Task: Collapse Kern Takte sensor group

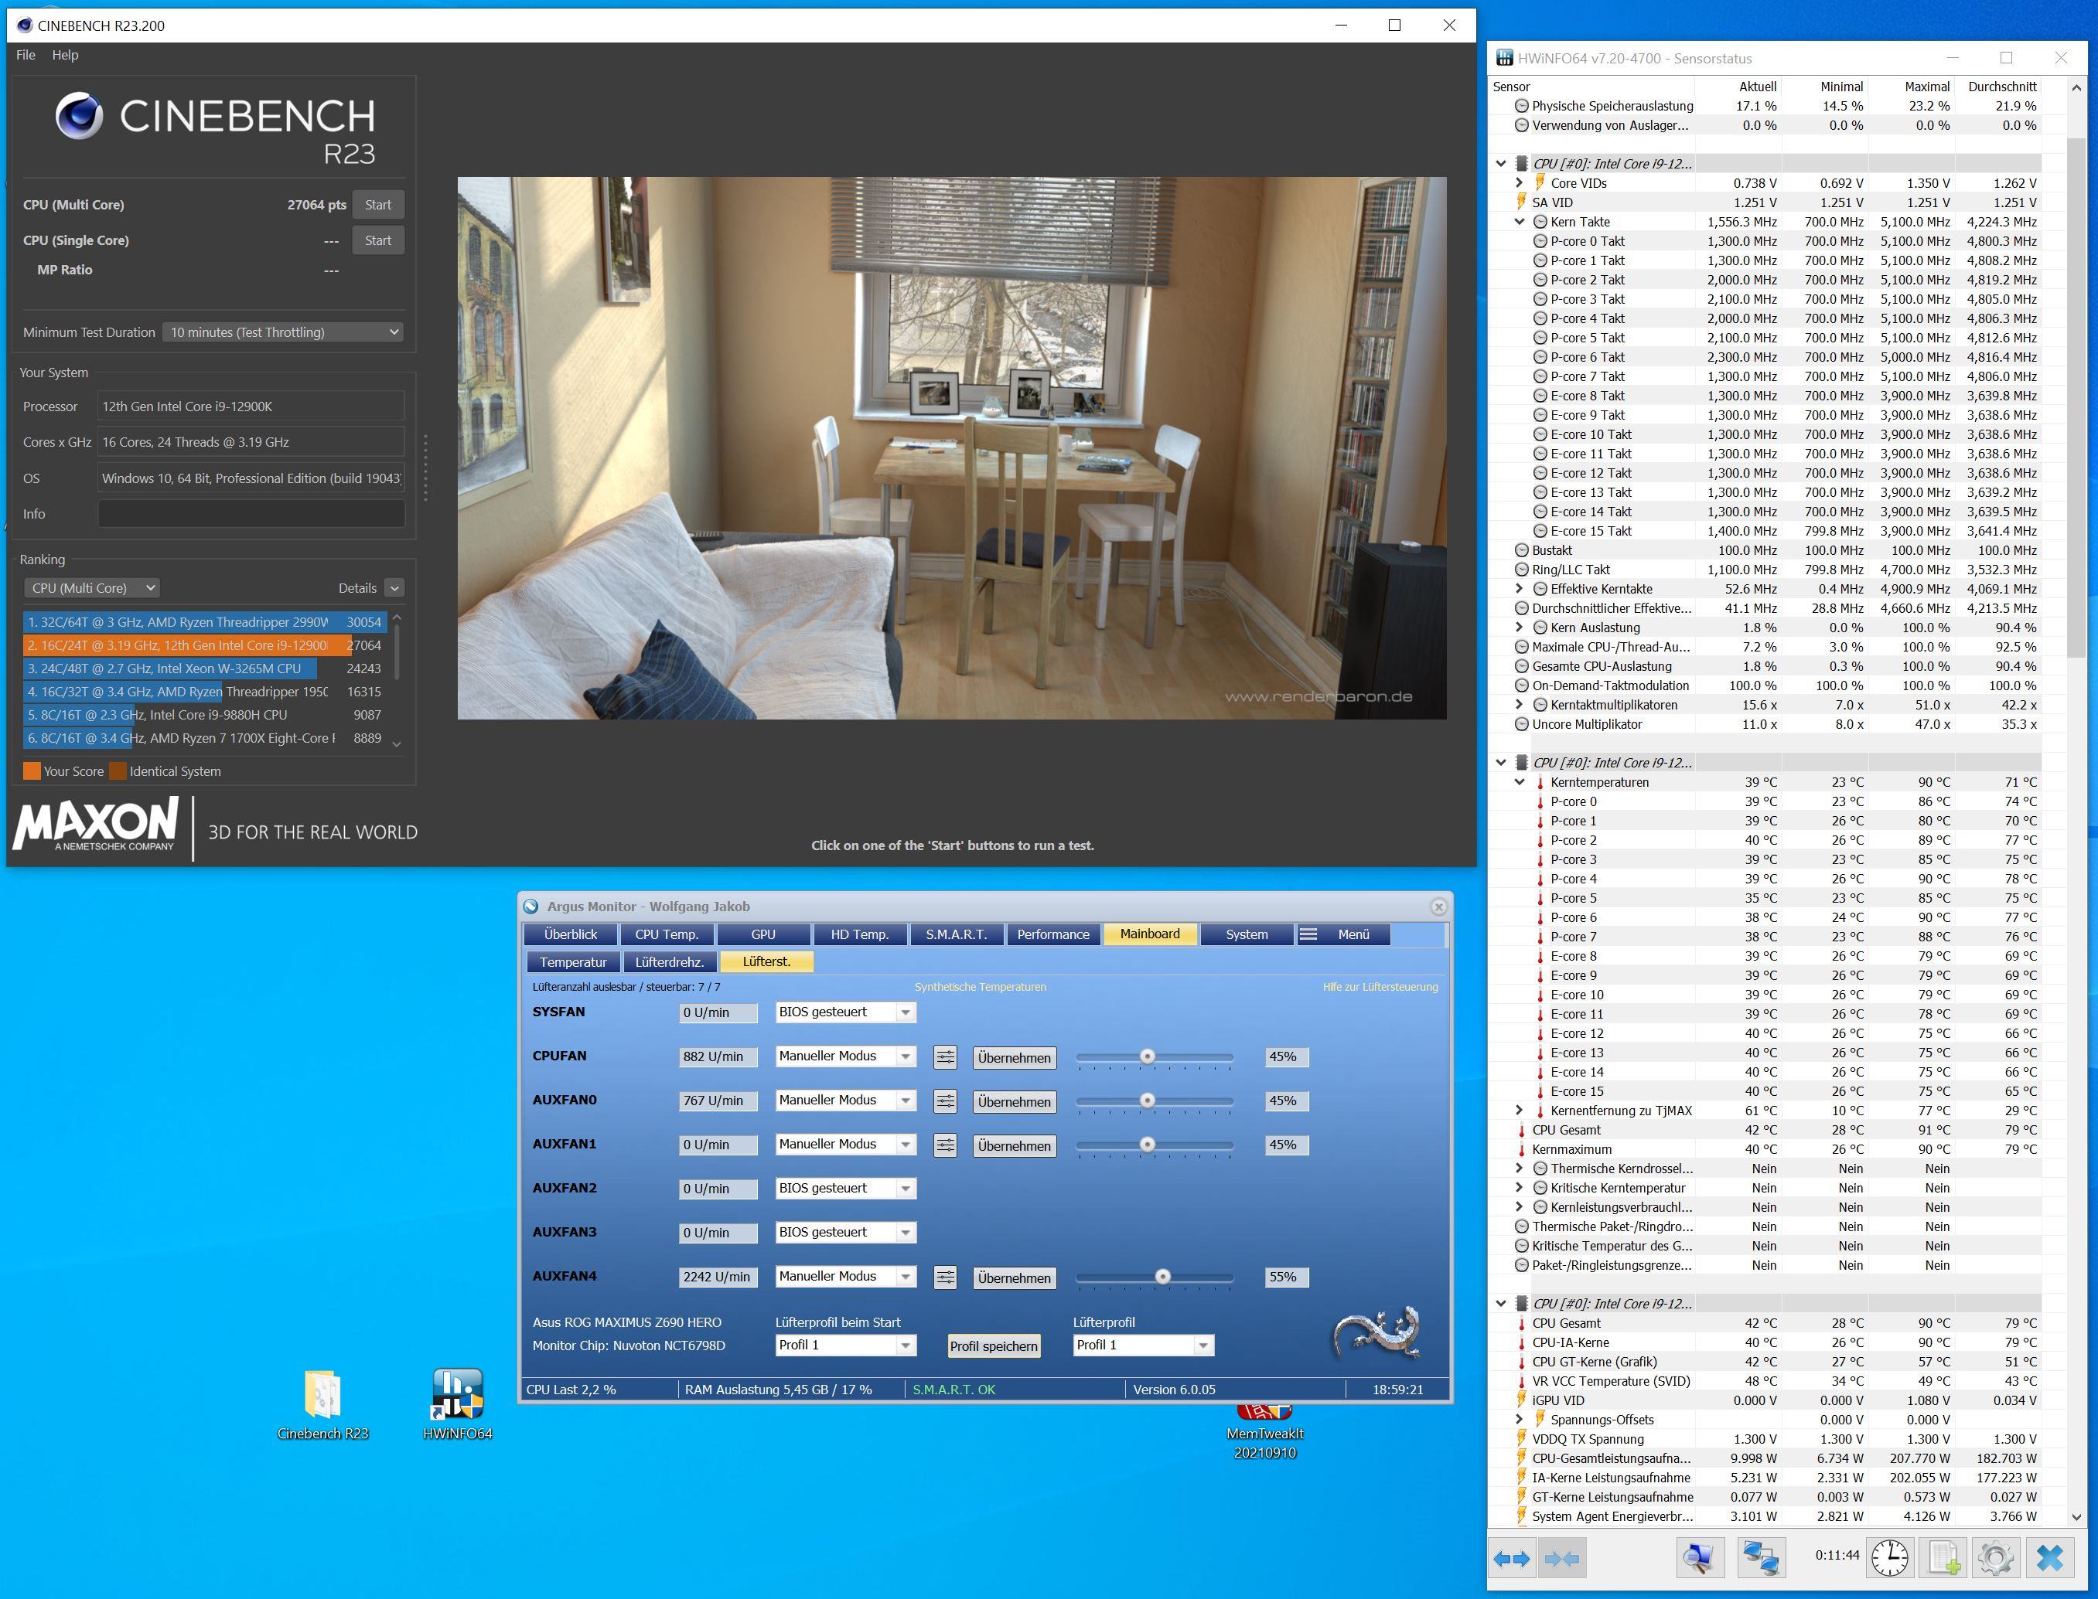Action: (x=1519, y=222)
